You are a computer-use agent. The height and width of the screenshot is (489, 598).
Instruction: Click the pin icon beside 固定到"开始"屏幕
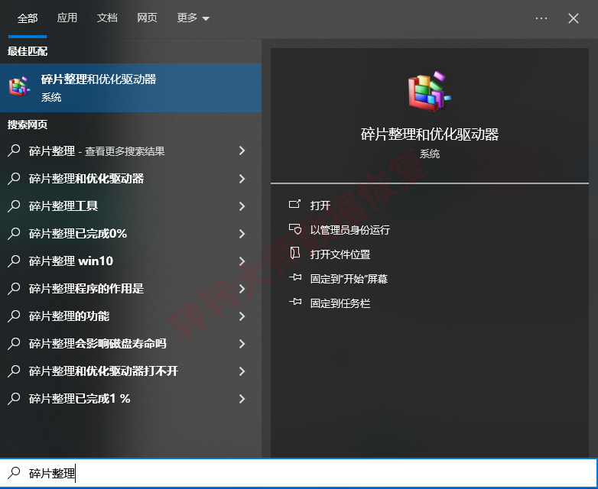tap(295, 277)
